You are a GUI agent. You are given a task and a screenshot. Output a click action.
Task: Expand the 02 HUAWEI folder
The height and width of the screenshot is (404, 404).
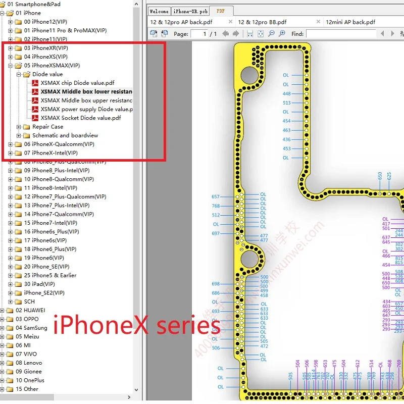coord(2,311)
